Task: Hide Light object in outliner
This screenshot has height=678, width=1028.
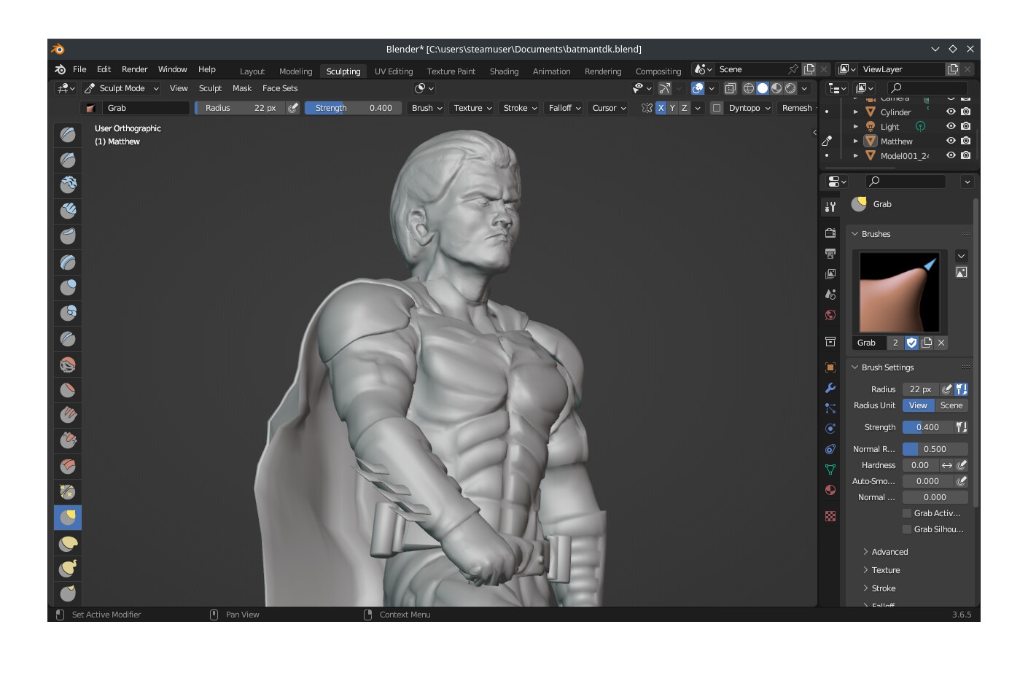Action: click(951, 126)
